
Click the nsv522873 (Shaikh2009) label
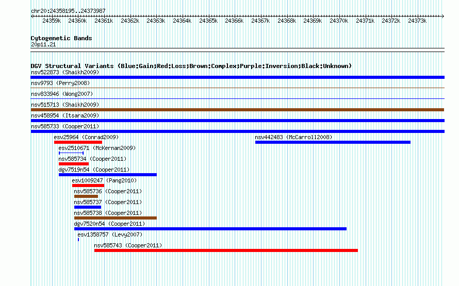click(65, 72)
